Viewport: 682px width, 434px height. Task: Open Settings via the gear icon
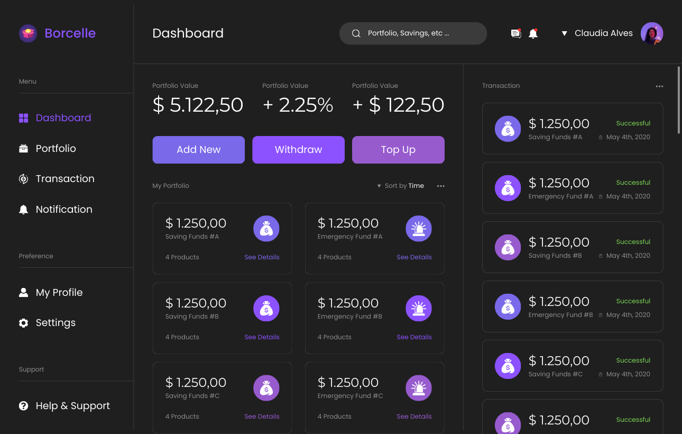23,322
